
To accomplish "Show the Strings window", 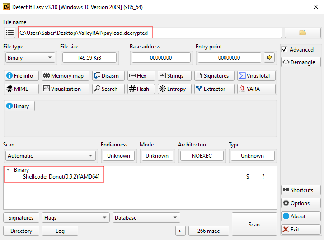I will click(x=174, y=76).
